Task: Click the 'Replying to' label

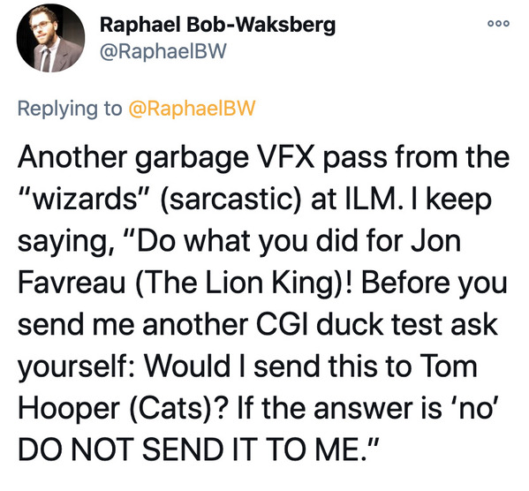Action: coord(70,109)
